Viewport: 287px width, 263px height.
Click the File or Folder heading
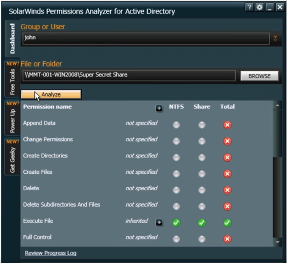tap(41, 64)
